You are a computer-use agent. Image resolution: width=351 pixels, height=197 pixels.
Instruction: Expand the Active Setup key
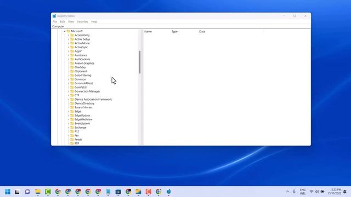point(69,39)
